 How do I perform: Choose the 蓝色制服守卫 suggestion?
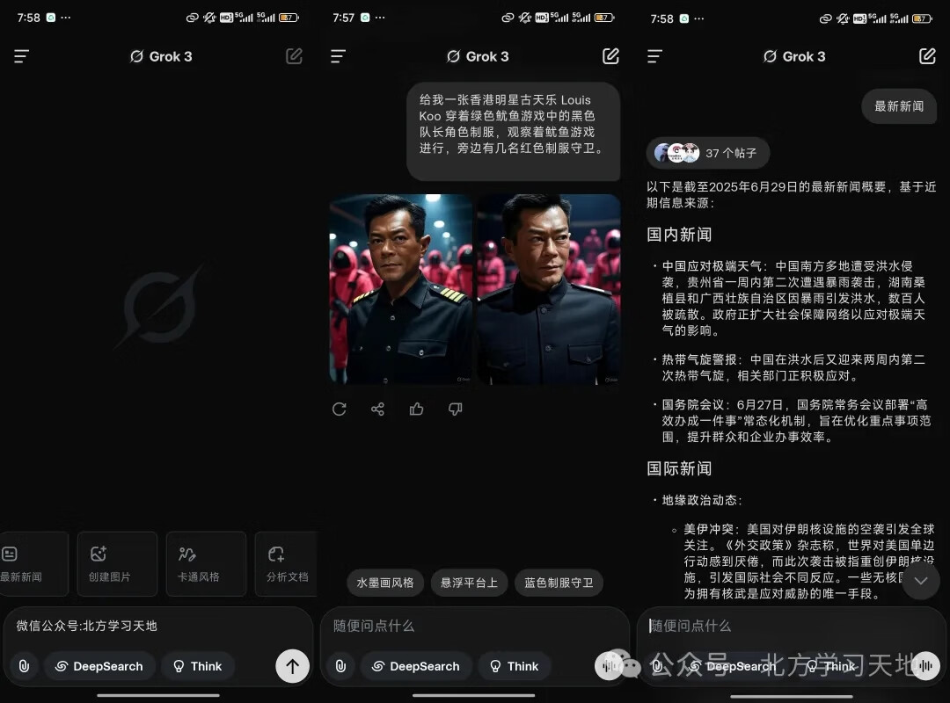pos(559,583)
